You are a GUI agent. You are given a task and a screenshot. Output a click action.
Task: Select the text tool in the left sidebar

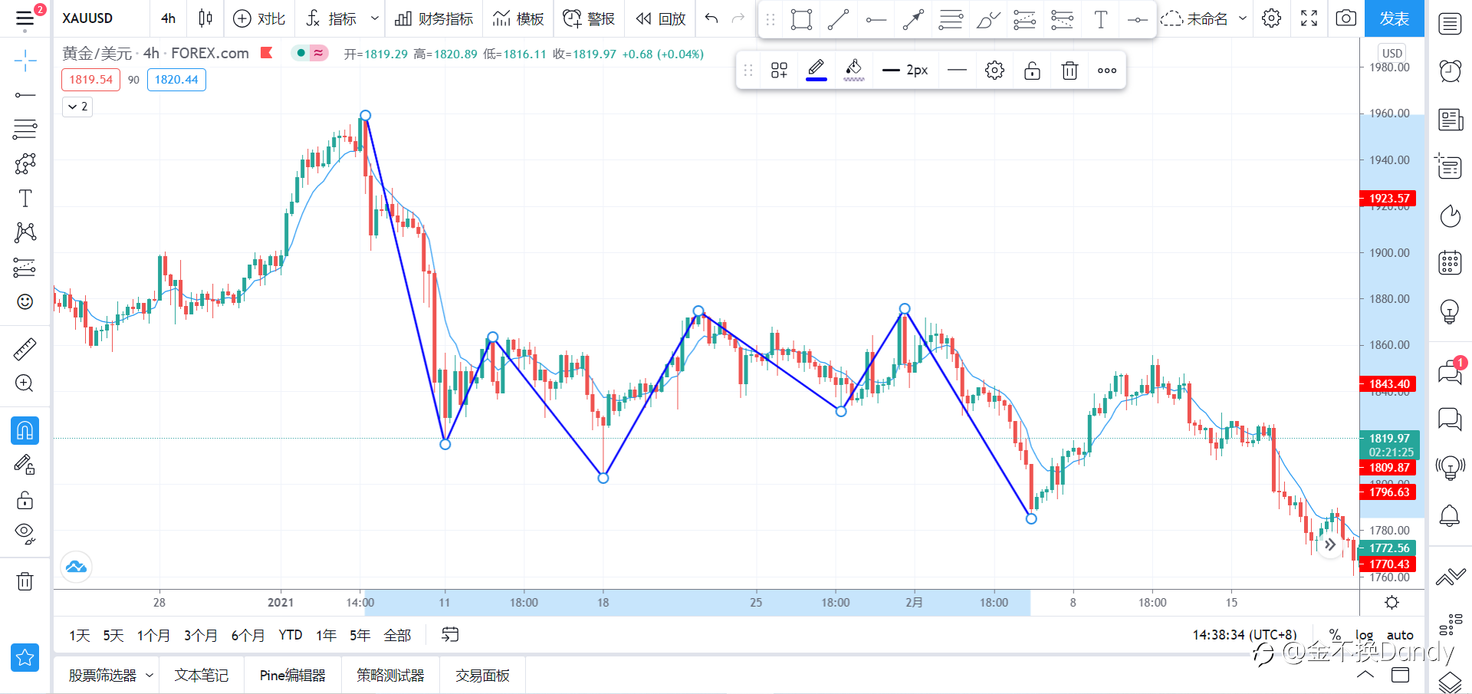point(25,199)
